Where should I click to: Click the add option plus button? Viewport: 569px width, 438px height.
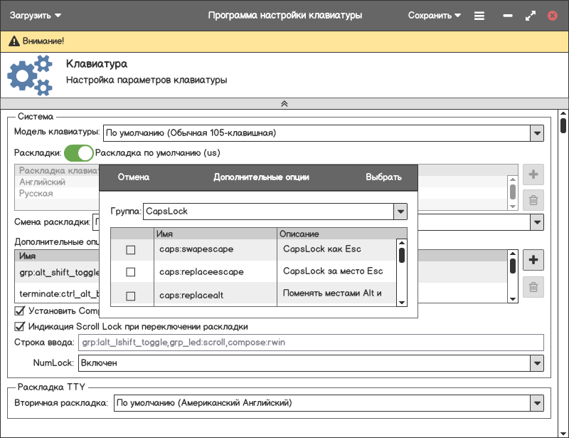click(x=533, y=260)
